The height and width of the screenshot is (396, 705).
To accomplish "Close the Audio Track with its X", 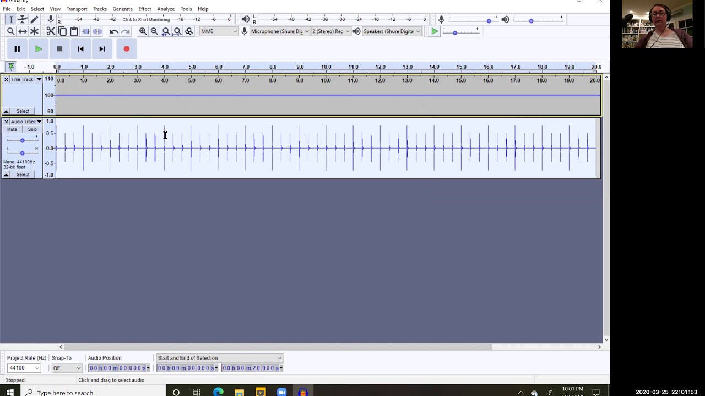I will pyautogui.click(x=6, y=122).
